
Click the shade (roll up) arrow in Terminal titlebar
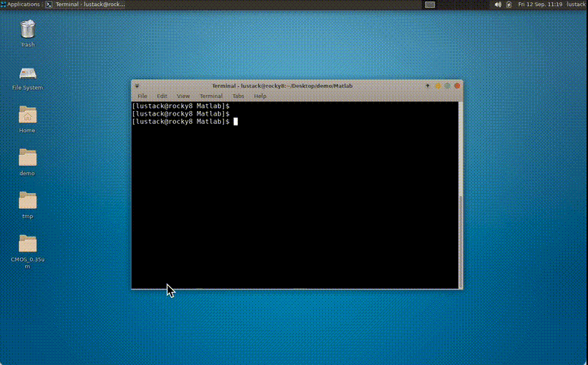(x=428, y=86)
